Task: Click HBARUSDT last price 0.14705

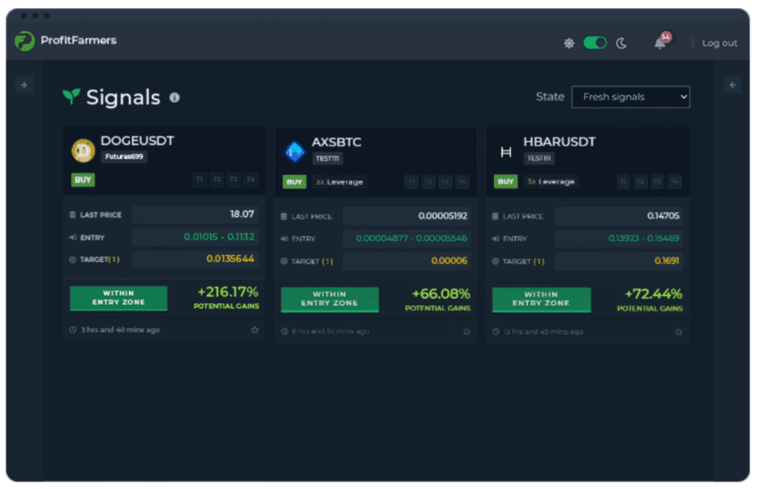Action: (x=663, y=216)
